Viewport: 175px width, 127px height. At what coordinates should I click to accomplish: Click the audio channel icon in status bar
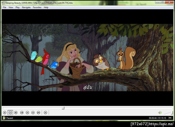pyautogui.click(x=170, y=118)
